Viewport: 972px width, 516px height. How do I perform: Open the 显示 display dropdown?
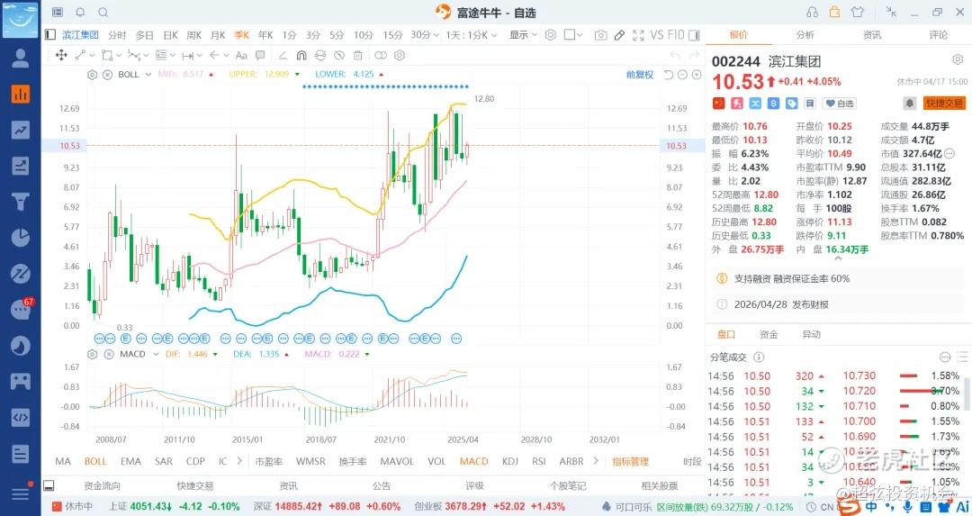click(523, 35)
